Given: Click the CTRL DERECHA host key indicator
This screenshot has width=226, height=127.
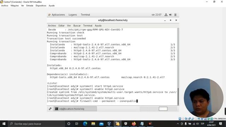Looking at the screenshot, I should pos(219,119).
